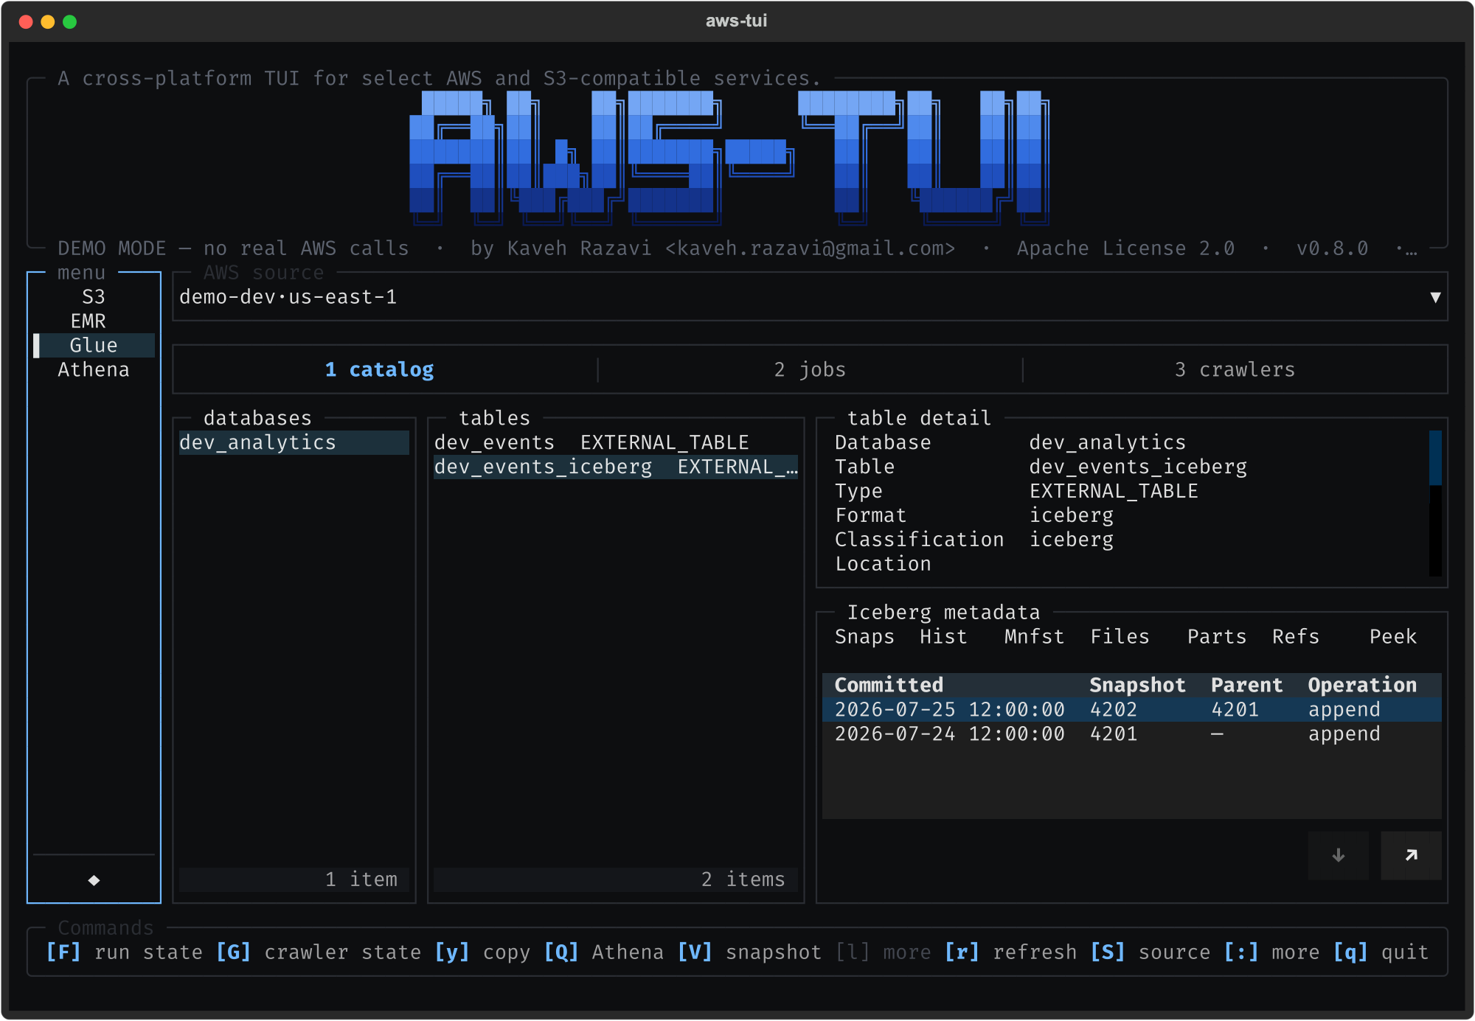Screen dimensions: 1475x1021
Task: Click the [G] crawler state command
Action: point(319,952)
